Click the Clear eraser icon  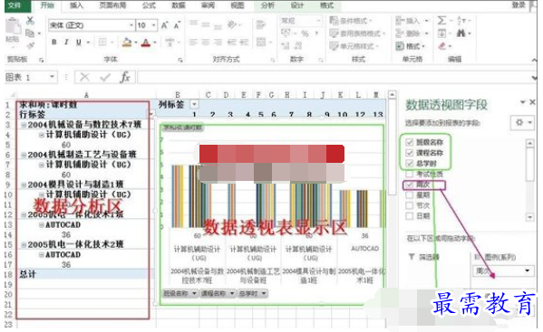[442, 45]
